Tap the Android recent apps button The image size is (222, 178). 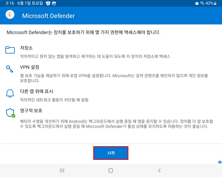[x=62, y=171]
